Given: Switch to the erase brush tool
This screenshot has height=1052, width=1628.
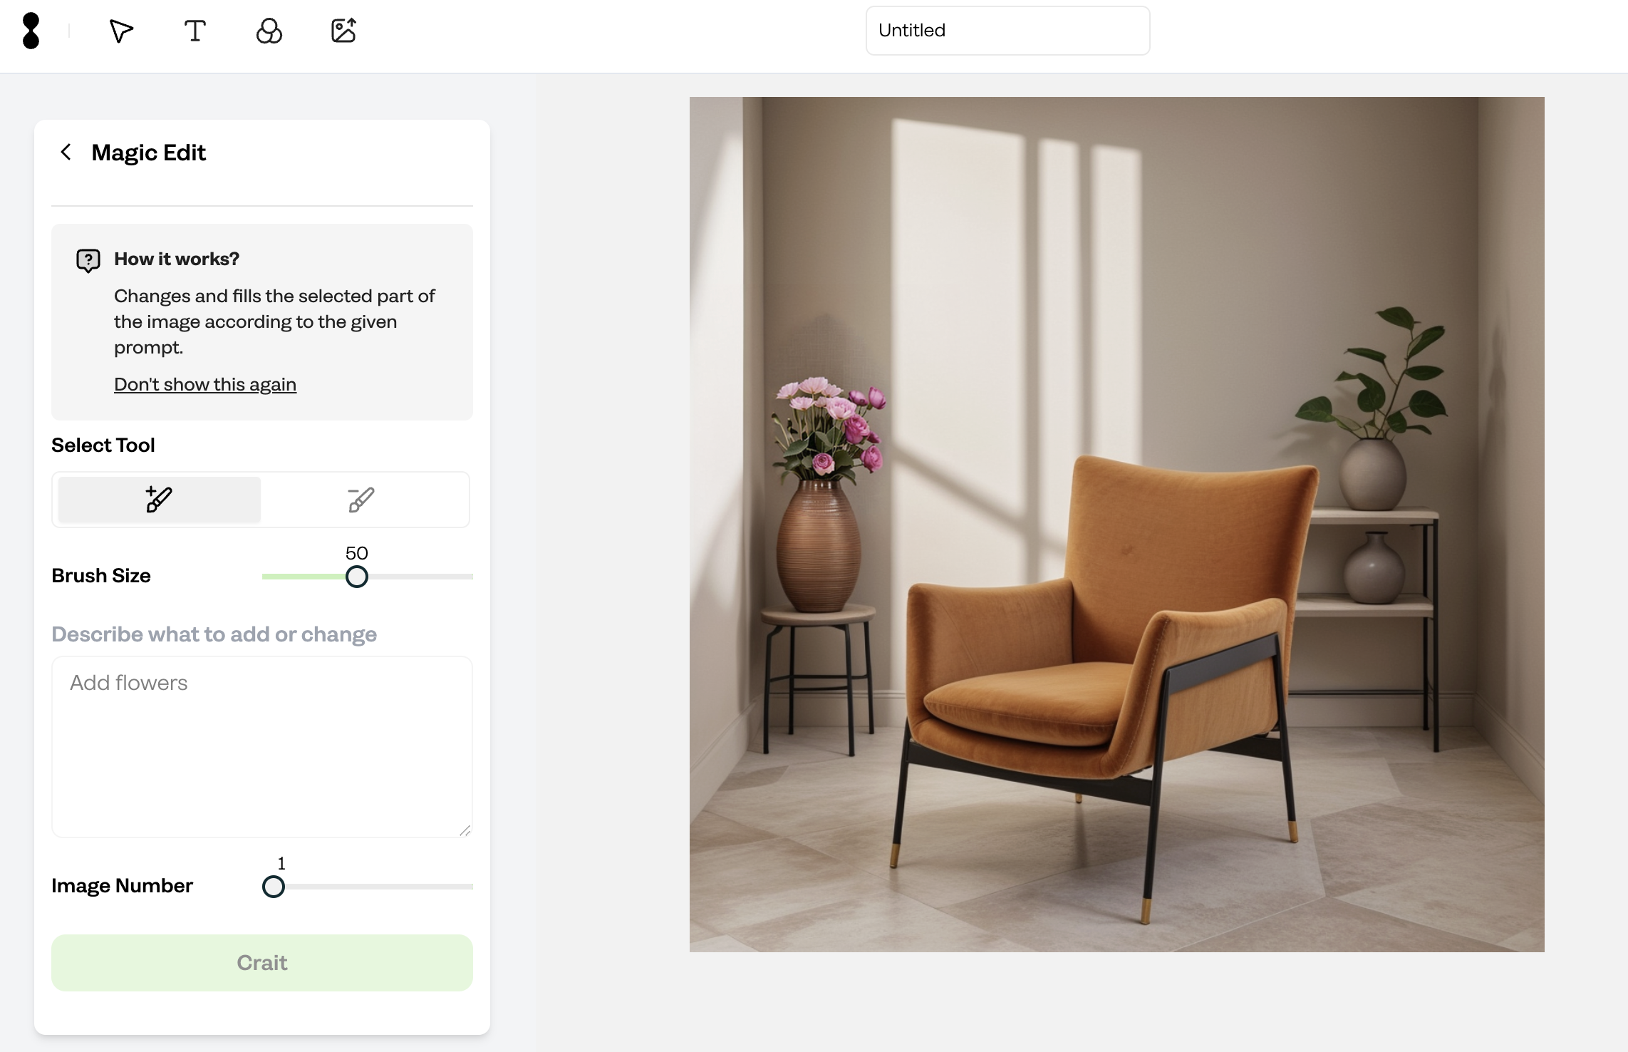Looking at the screenshot, I should 361,500.
